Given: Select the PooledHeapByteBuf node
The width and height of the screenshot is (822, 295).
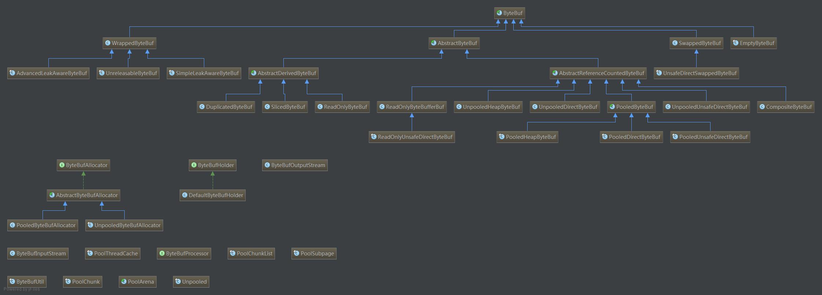Looking at the screenshot, I should click(527, 137).
